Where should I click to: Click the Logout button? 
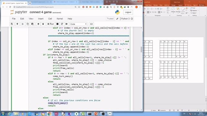pyautogui.click(x=128, y=12)
